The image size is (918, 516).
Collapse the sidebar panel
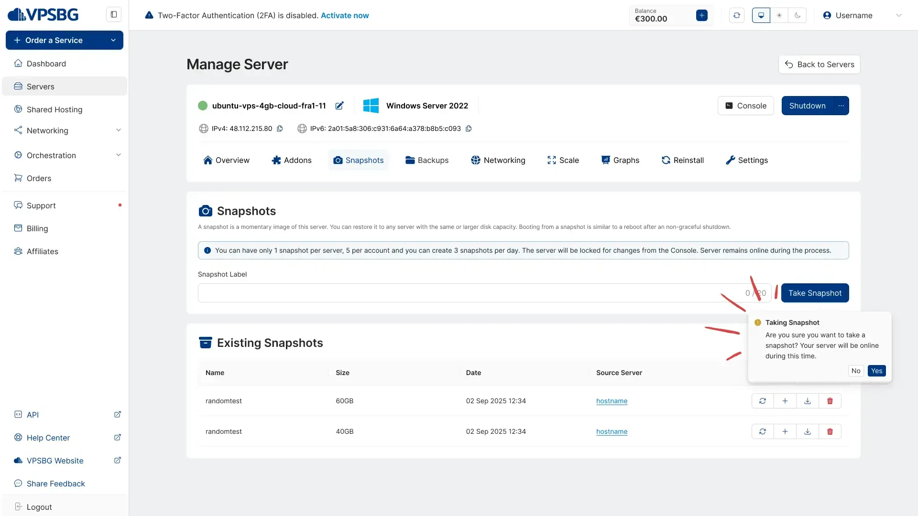(114, 14)
